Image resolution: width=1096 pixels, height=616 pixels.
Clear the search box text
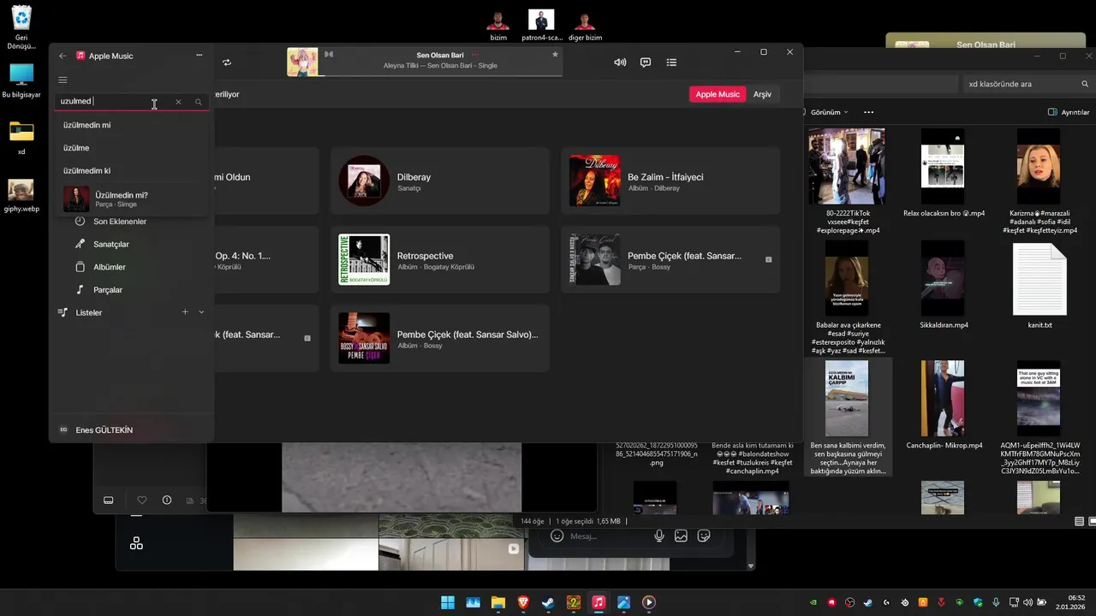point(178,102)
